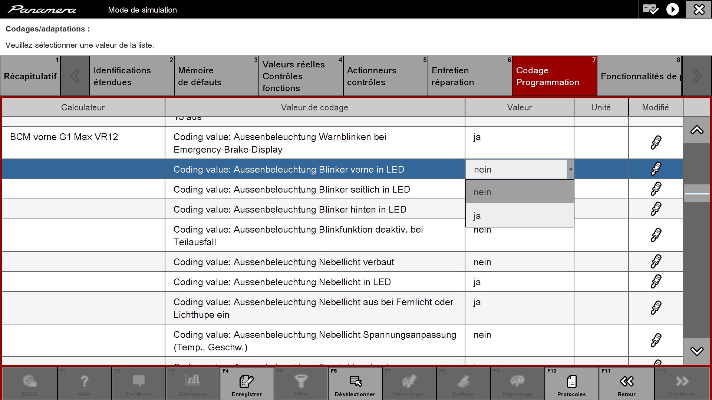Click Désélectionner F6 button

355,384
